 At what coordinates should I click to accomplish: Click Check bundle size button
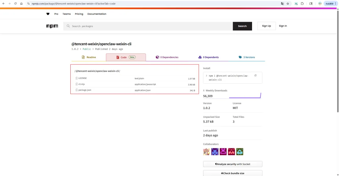tap(233, 173)
